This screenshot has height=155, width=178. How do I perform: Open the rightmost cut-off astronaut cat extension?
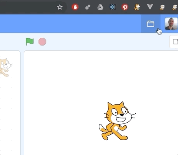175,7
